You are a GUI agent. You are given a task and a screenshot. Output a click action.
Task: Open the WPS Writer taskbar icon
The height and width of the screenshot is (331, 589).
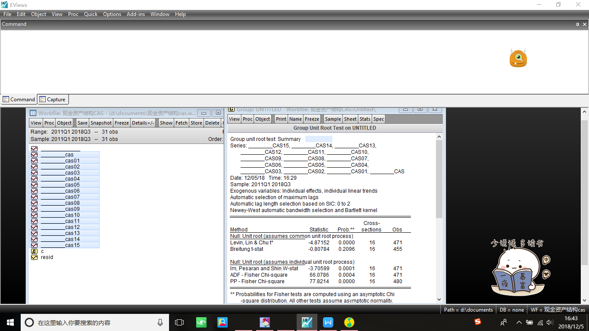tap(328, 322)
